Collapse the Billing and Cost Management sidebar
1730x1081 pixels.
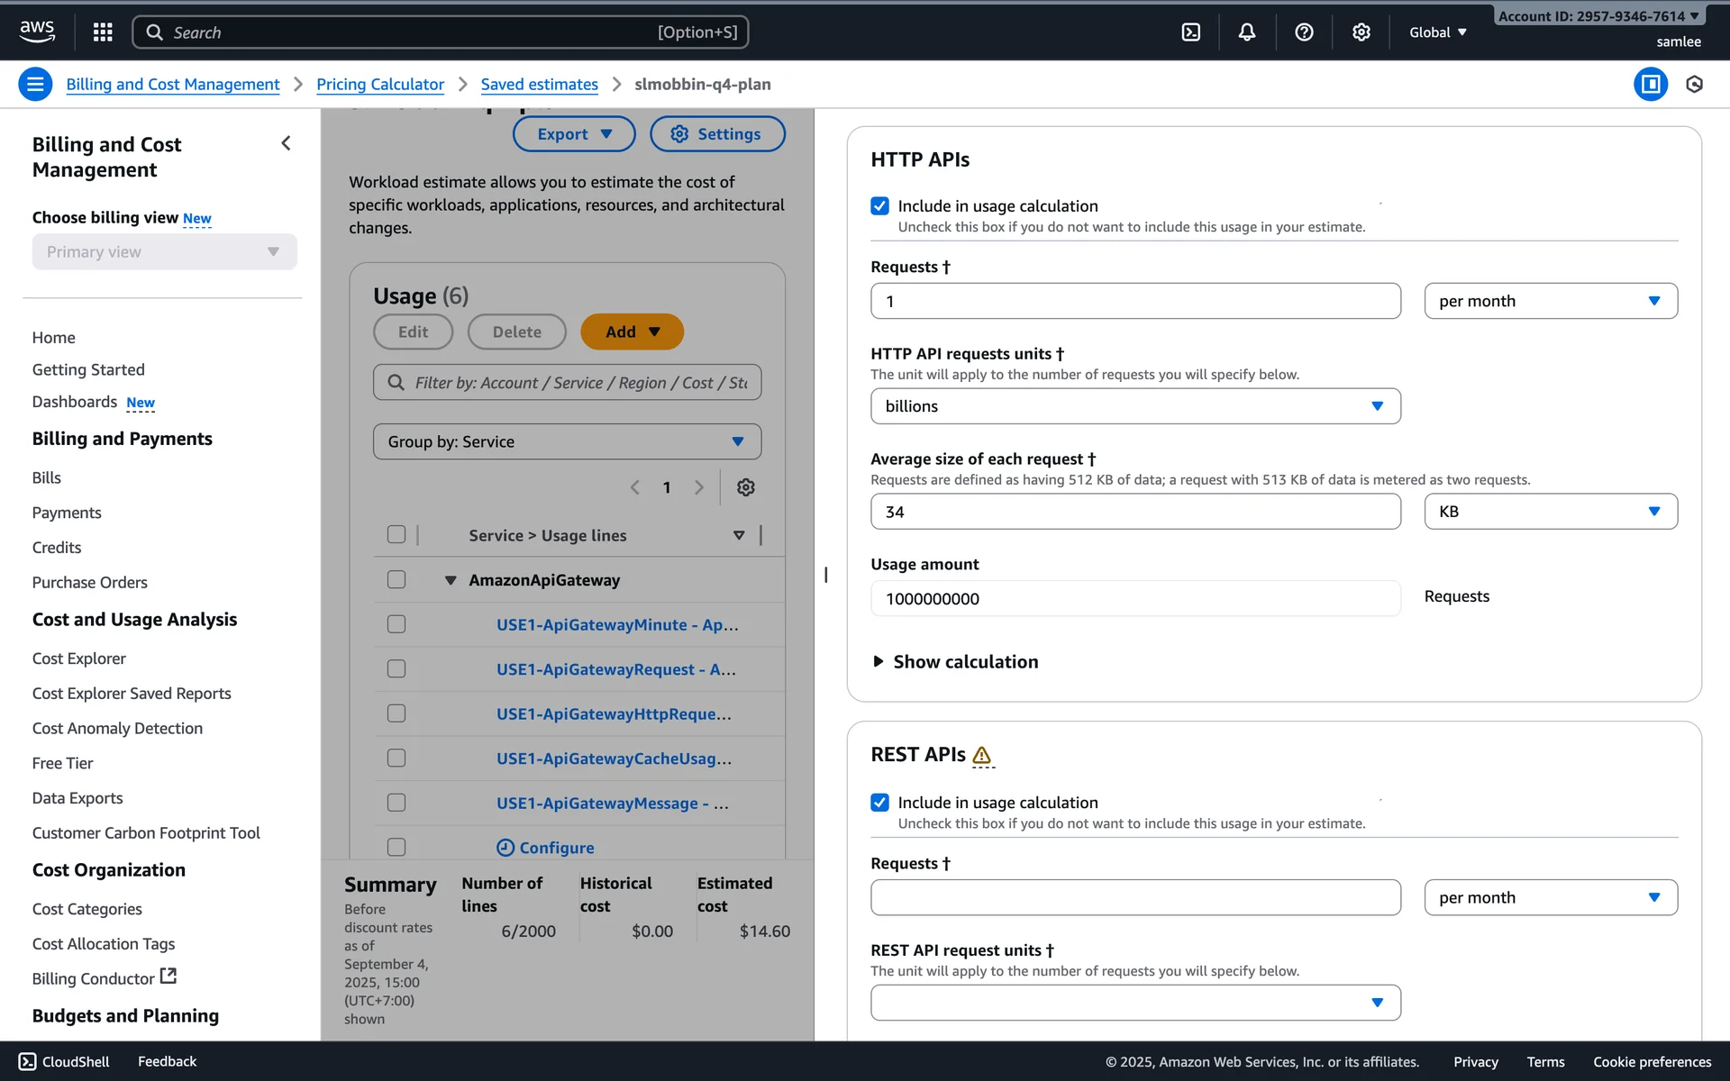pyautogui.click(x=286, y=143)
